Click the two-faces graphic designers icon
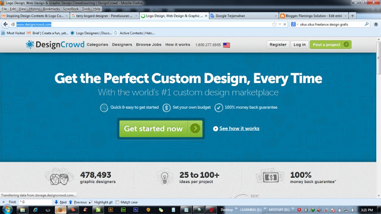This screenshot has width=381, height=214. [x=59, y=177]
